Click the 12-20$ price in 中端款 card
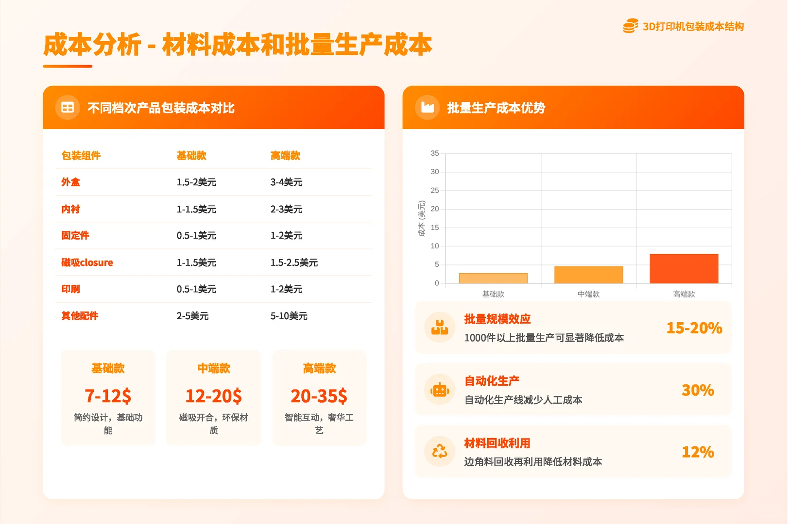Screen dimensions: 788x524 tap(213, 396)
